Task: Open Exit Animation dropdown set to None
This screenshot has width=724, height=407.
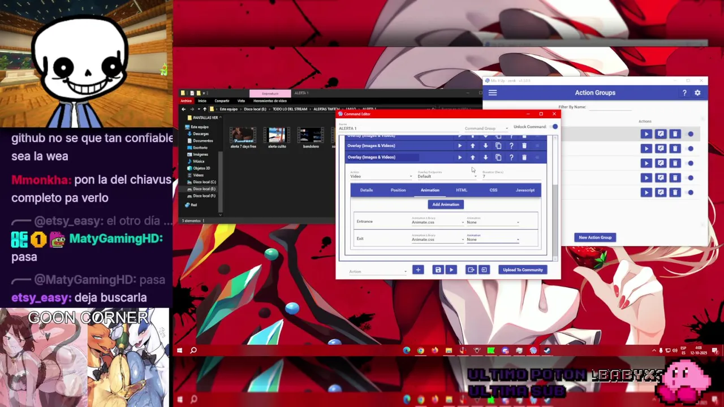Action: pyautogui.click(x=493, y=240)
